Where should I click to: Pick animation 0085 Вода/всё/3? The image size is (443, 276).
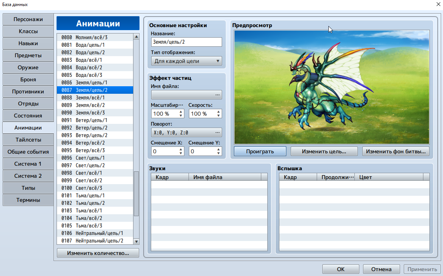[x=95, y=75]
